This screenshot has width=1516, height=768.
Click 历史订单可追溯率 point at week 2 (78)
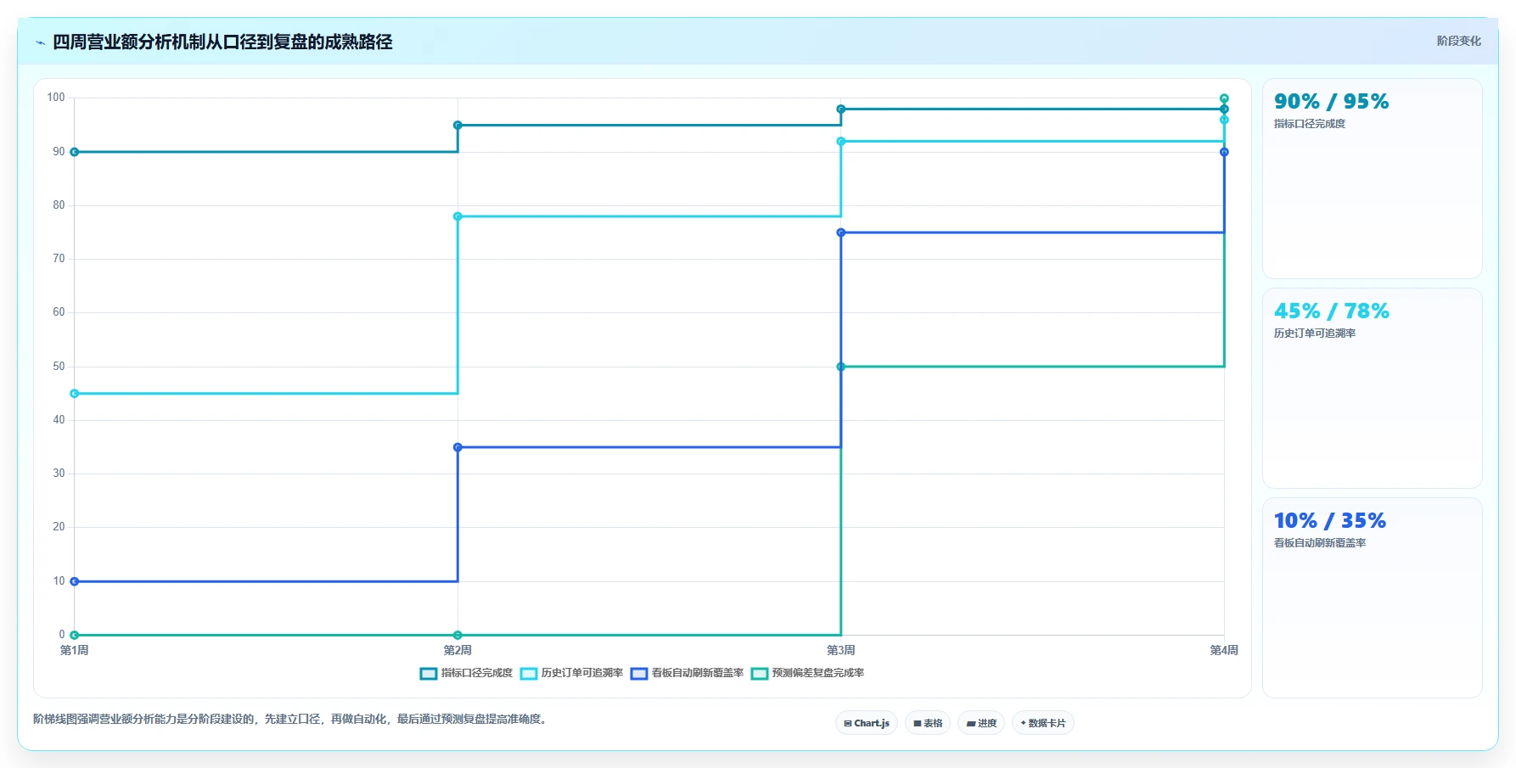458,216
